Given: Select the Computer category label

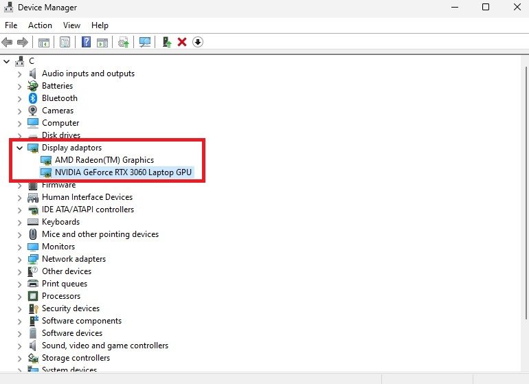Looking at the screenshot, I should coord(60,123).
